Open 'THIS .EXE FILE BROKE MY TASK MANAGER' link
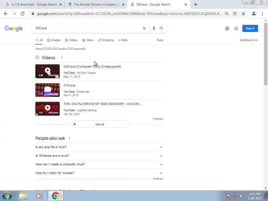 [103, 104]
